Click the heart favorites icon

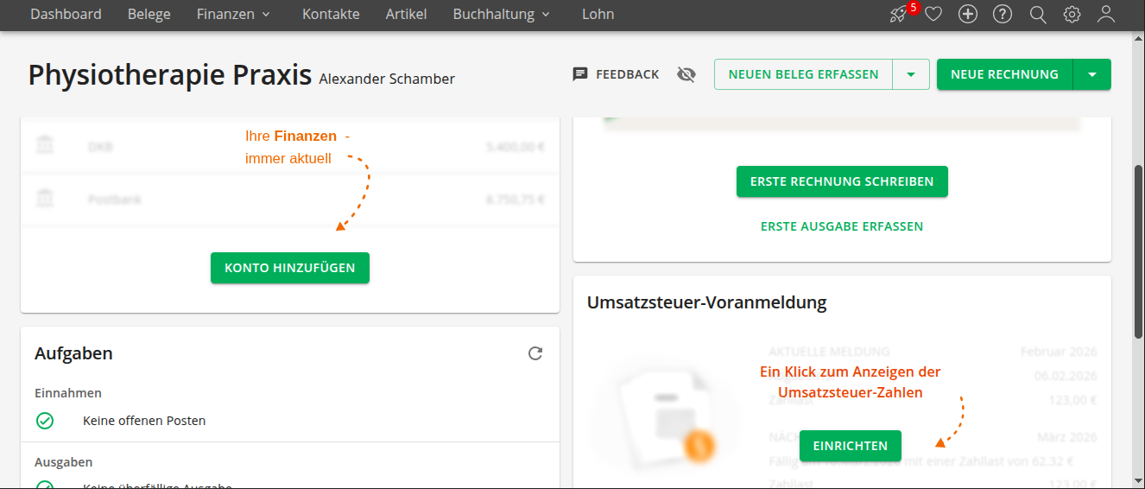[x=933, y=14]
